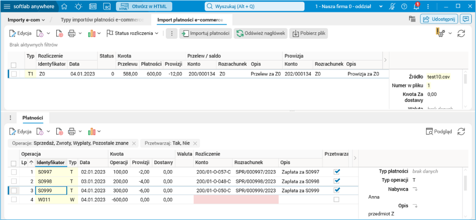The height and width of the screenshot is (220, 476).
Task: Toggle select-all checkbox in upper table header
Action: tap(14, 64)
